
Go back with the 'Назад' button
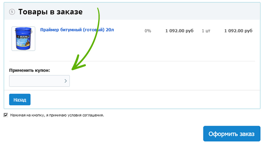20,100
